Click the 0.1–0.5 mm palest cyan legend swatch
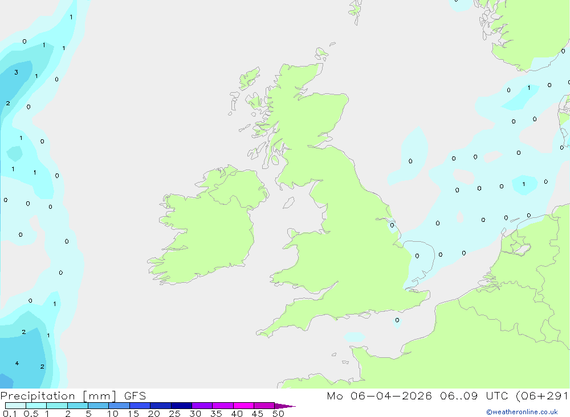 15,406
